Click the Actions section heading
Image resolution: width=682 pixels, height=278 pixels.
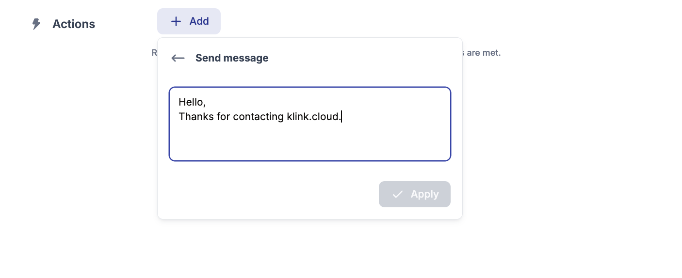tap(74, 24)
